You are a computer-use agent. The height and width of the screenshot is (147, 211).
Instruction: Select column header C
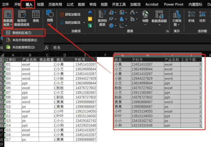47,55
